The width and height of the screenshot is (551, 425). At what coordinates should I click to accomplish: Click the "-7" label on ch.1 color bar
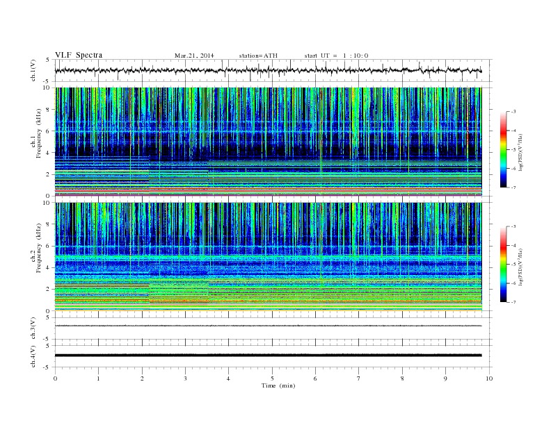[x=513, y=187]
